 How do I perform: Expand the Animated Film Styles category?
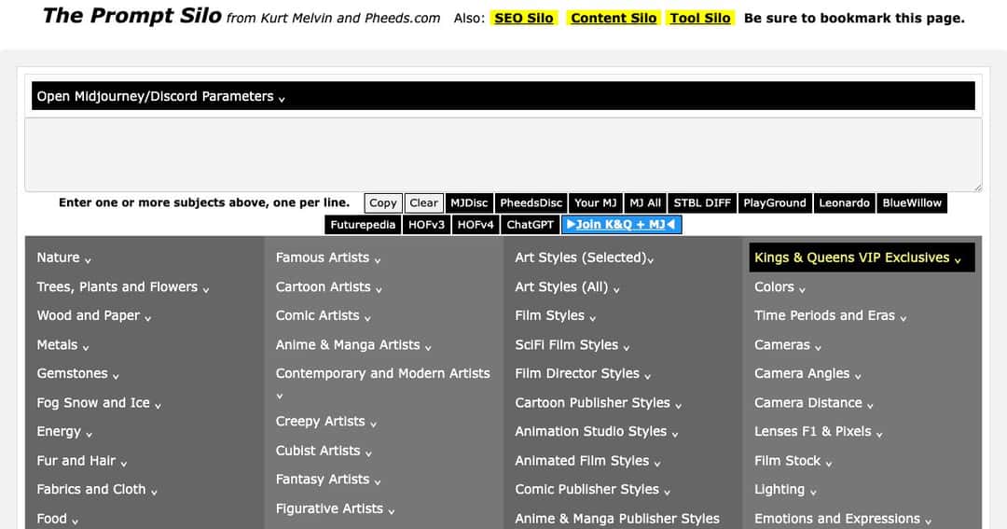pyautogui.click(x=587, y=461)
